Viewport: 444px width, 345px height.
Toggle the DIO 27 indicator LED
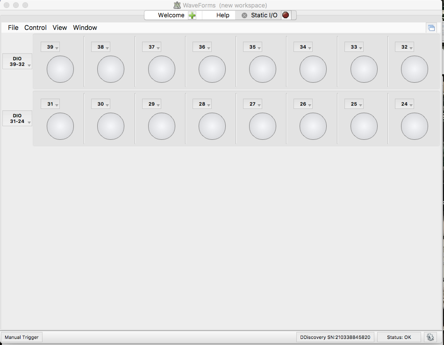tap(263, 126)
